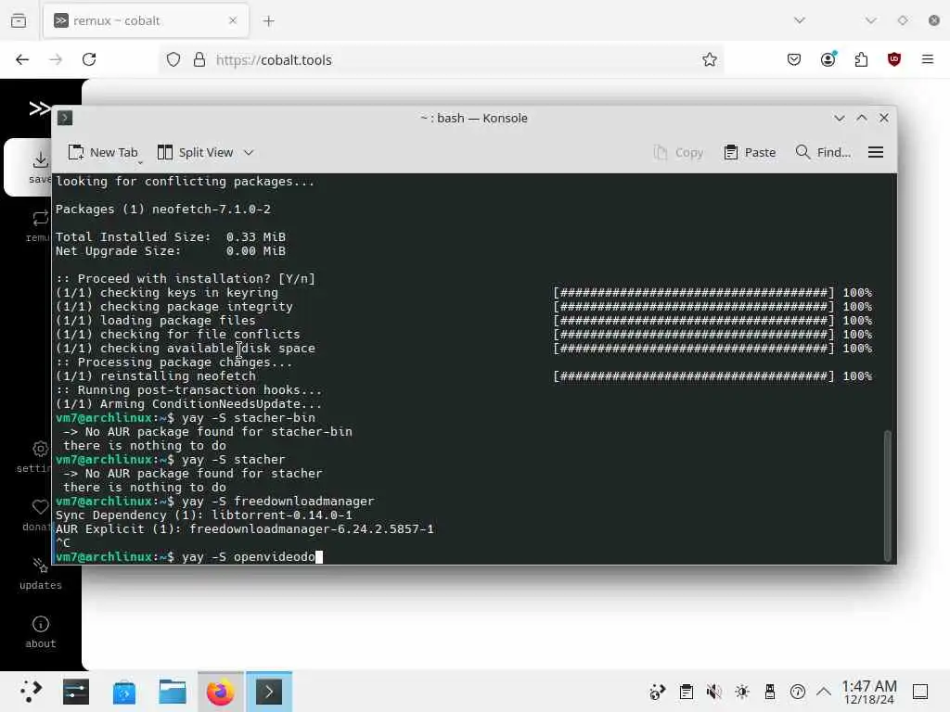
Task: Select the remux – cobalt browser tab
Action: [146, 21]
